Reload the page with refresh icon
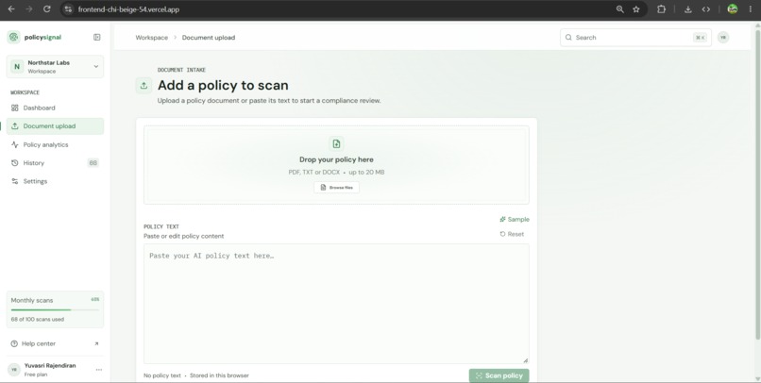Screen dimensions: 761x383 coord(46,9)
